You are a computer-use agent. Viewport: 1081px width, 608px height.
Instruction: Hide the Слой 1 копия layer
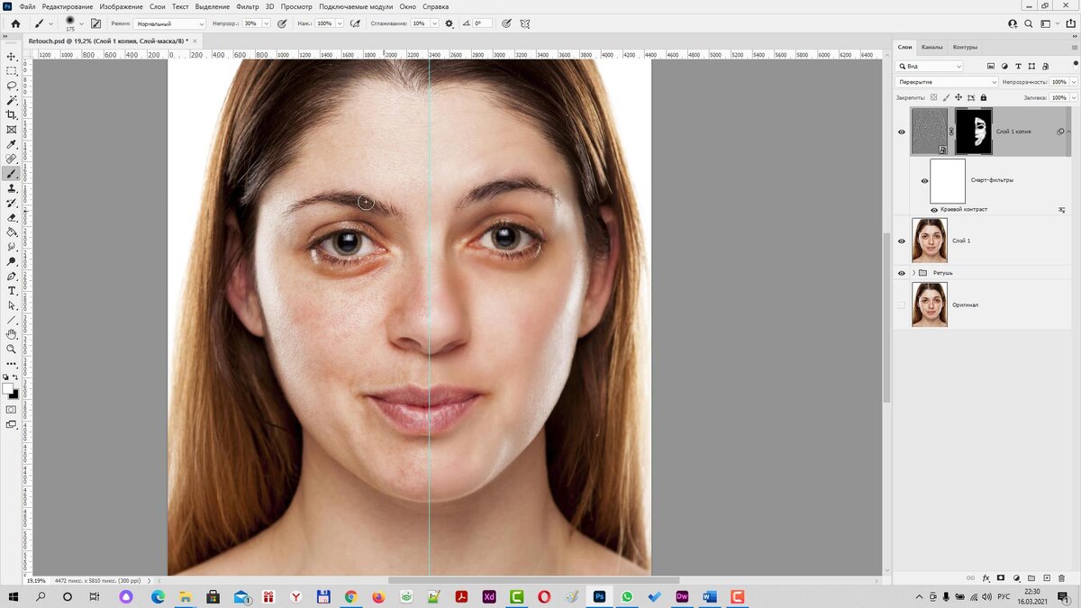point(902,132)
